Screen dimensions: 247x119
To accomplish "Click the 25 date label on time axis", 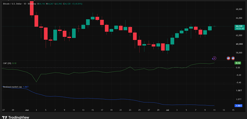I will click(139, 110).
